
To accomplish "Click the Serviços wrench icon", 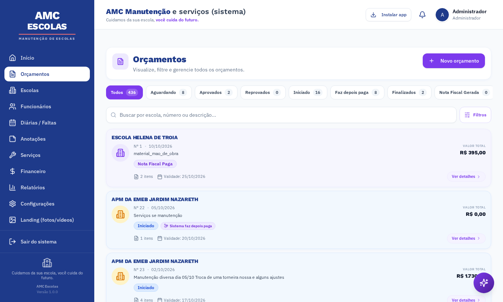I will point(13,155).
